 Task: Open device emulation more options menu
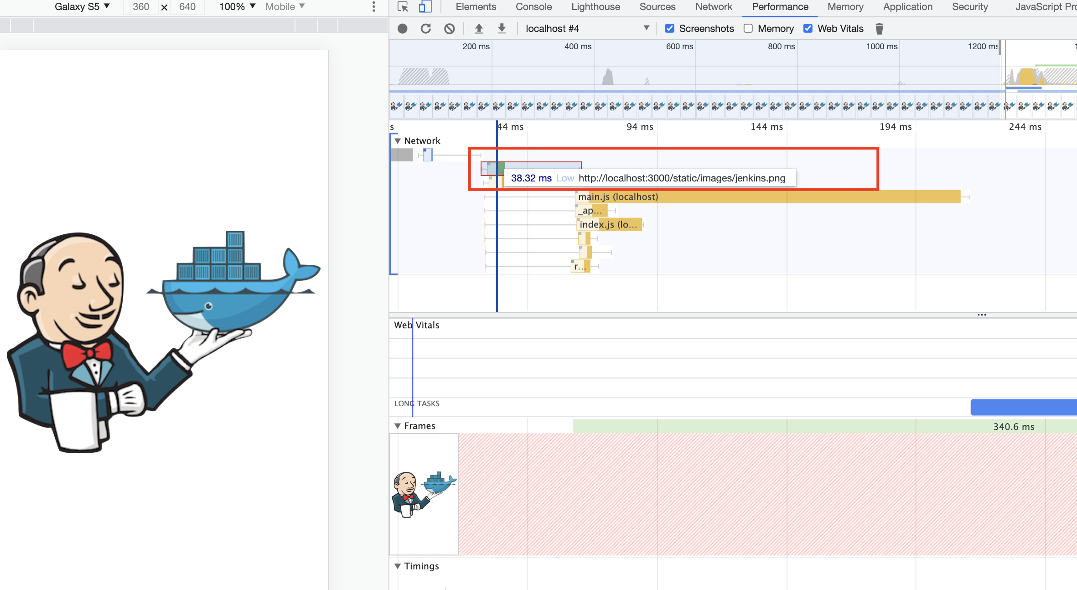tap(373, 7)
